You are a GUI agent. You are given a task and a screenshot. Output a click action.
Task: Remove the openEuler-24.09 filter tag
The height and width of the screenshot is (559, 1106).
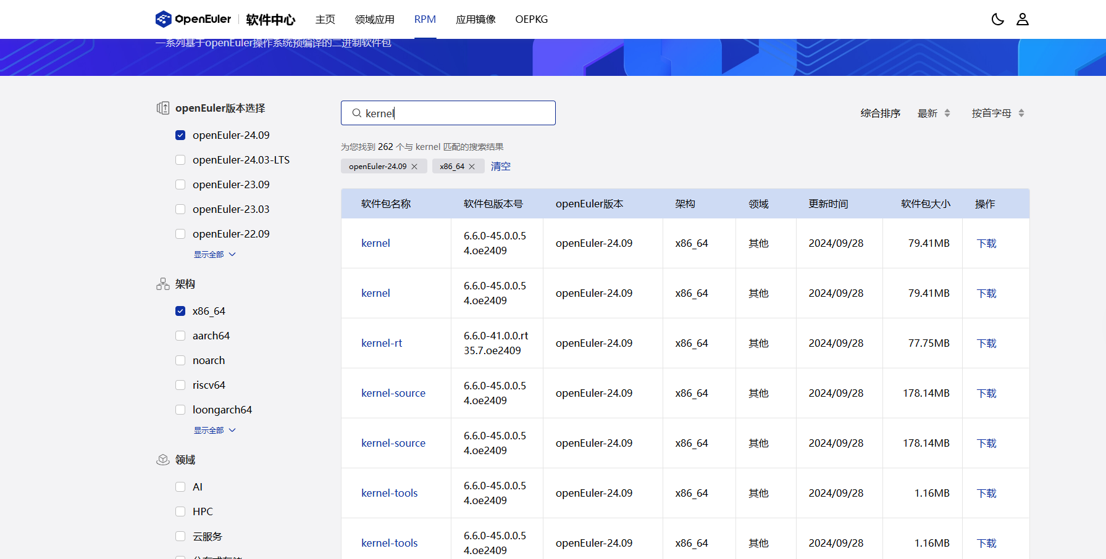414,167
